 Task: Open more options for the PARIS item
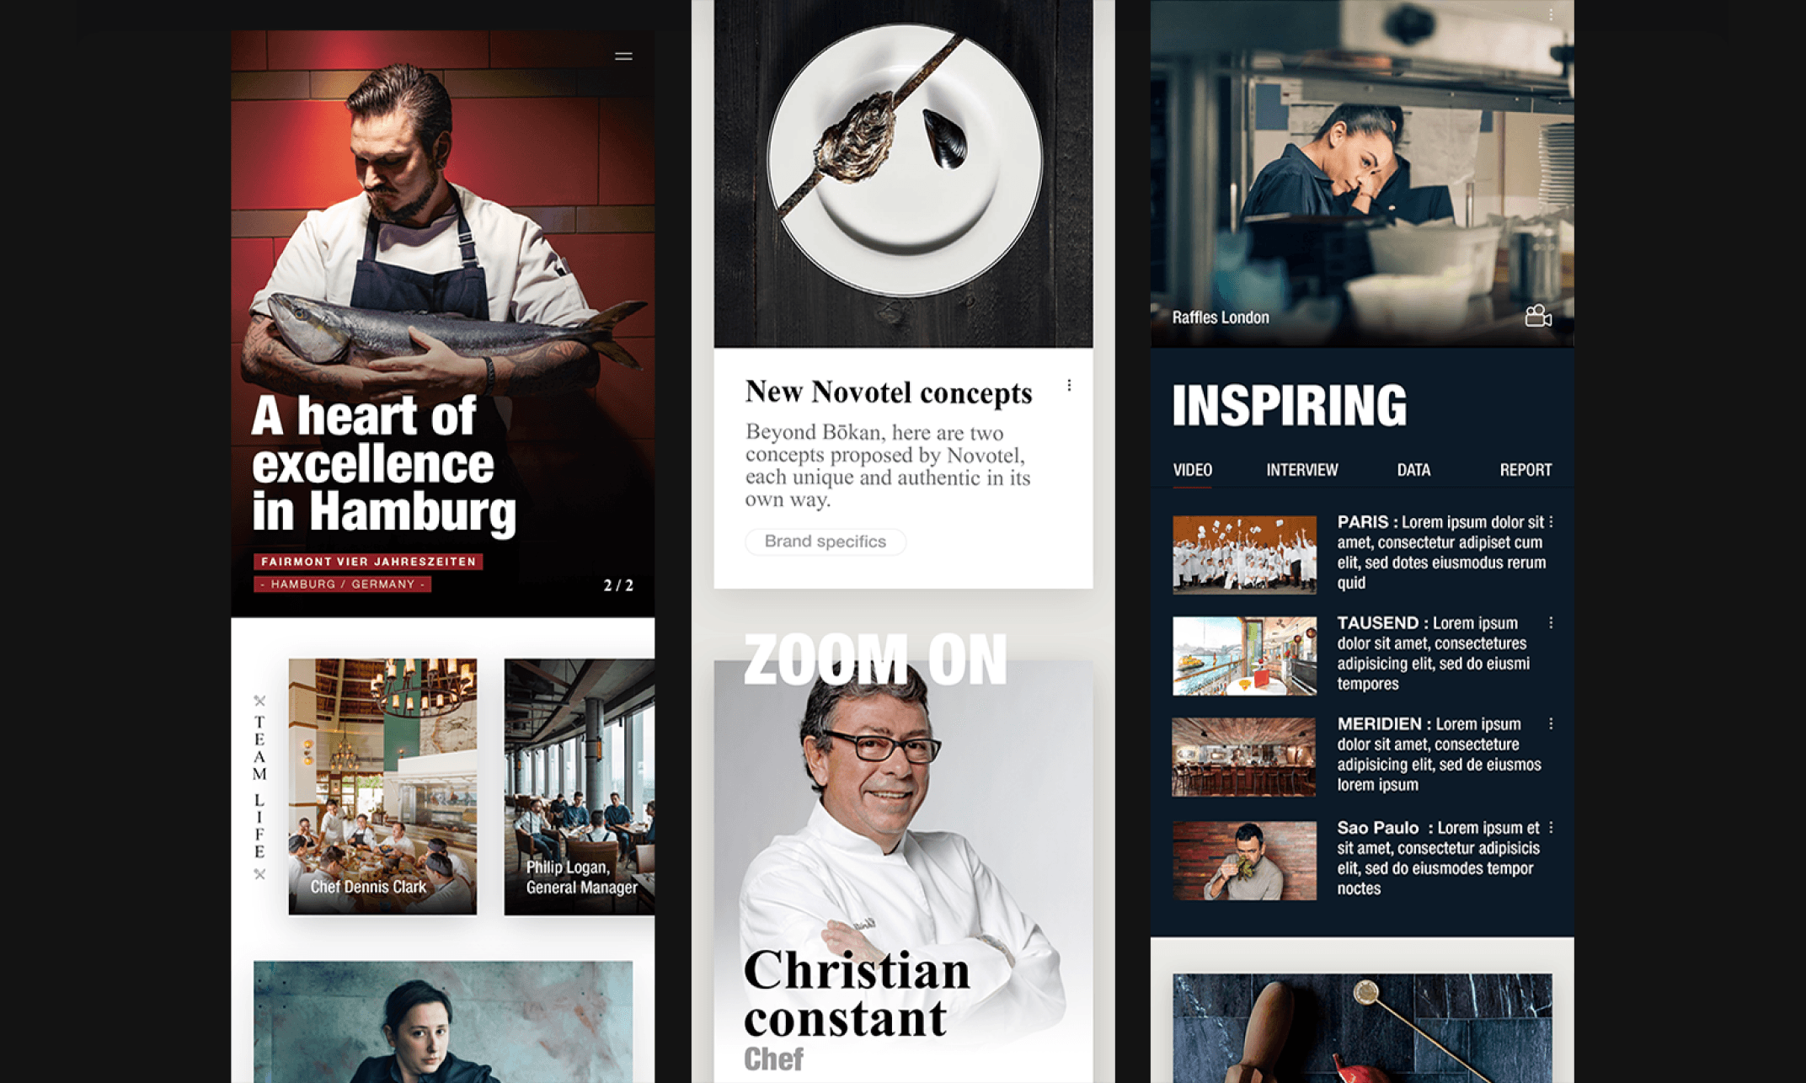[1551, 522]
